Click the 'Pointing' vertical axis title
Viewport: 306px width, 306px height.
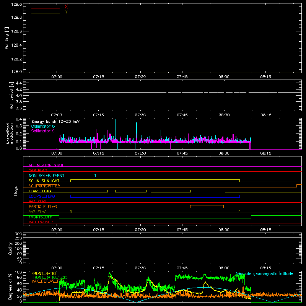point(7,38)
